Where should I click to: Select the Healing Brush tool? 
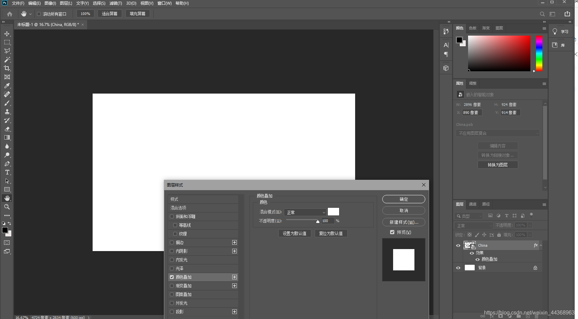click(x=7, y=94)
